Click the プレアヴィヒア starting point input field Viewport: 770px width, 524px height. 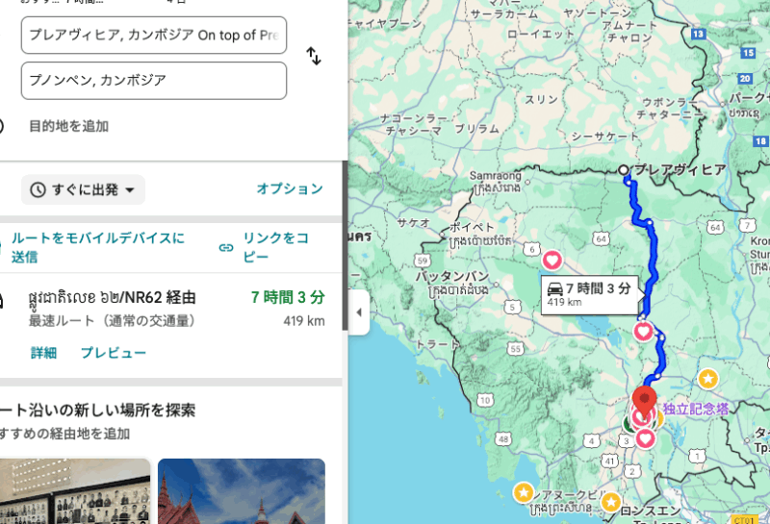tap(154, 36)
